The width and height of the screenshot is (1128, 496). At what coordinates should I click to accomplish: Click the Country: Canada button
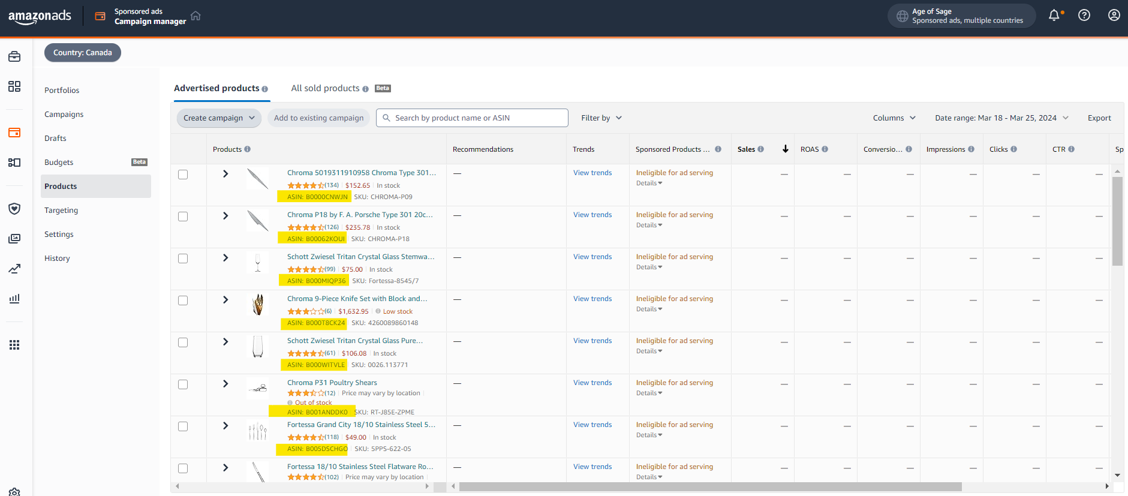coord(83,53)
